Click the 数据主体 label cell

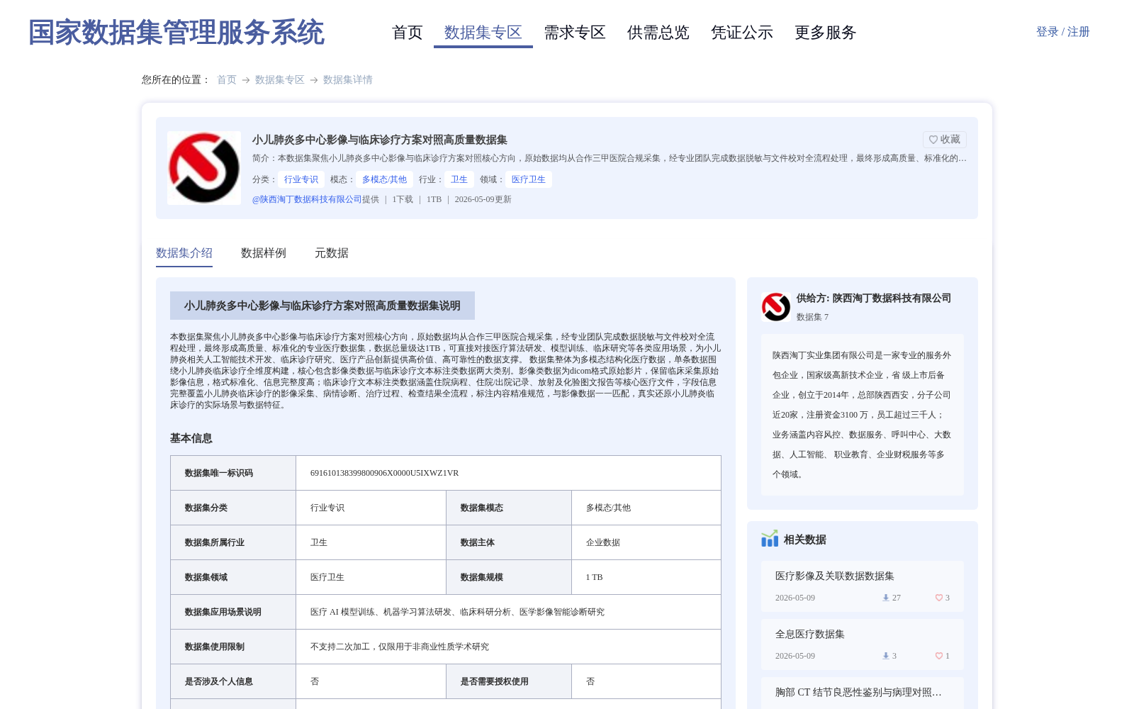(x=509, y=542)
